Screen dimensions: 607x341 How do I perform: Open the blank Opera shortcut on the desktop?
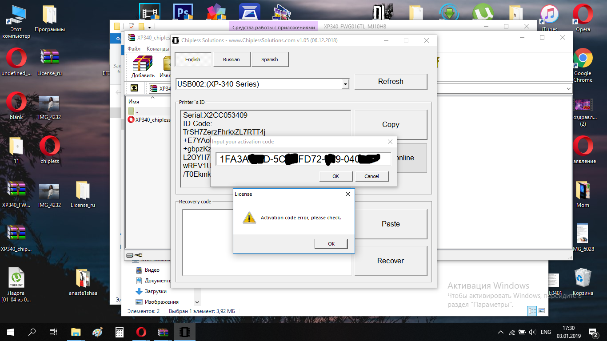pyautogui.click(x=16, y=106)
